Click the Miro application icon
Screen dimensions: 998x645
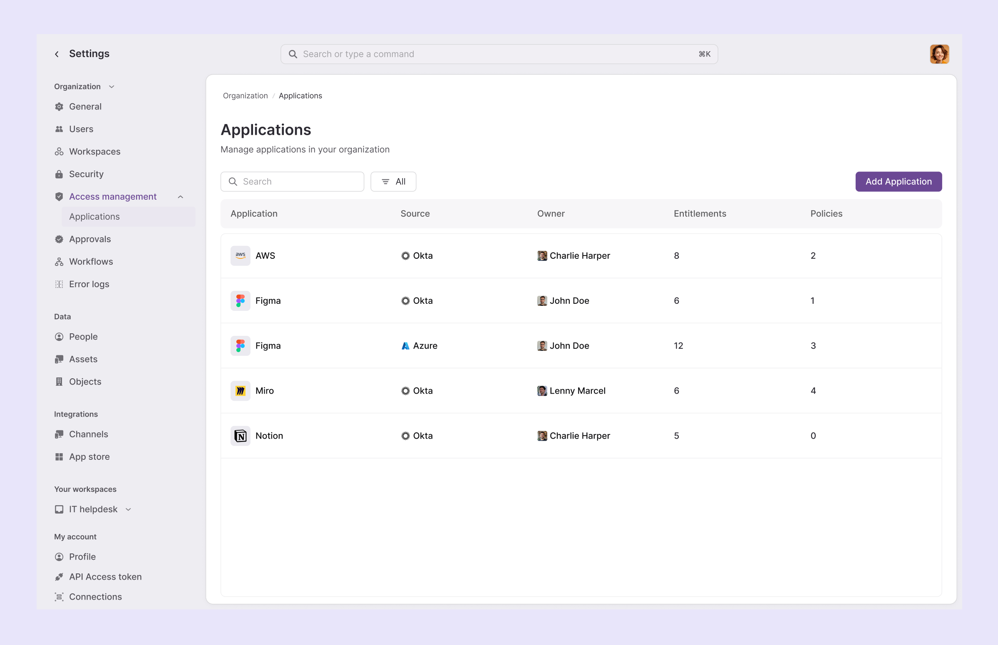point(240,390)
